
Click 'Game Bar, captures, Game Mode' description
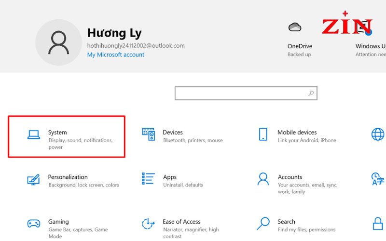pyautogui.click(x=78, y=233)
